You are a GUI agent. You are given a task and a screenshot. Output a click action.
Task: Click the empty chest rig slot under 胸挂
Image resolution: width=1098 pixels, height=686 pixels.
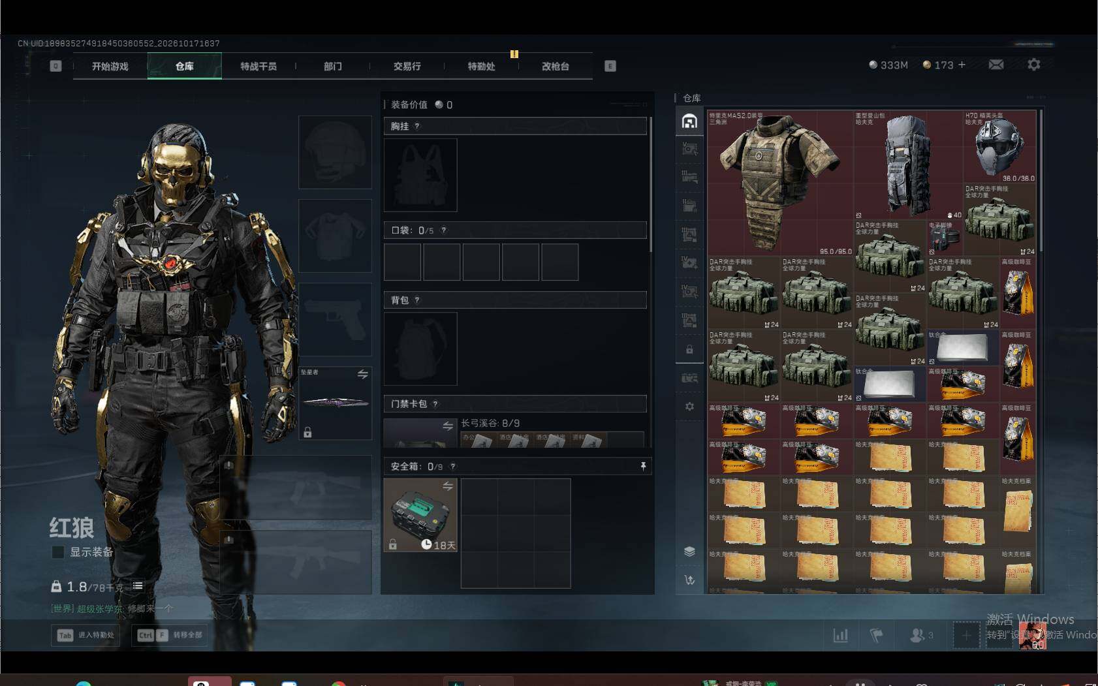(420, 175)
